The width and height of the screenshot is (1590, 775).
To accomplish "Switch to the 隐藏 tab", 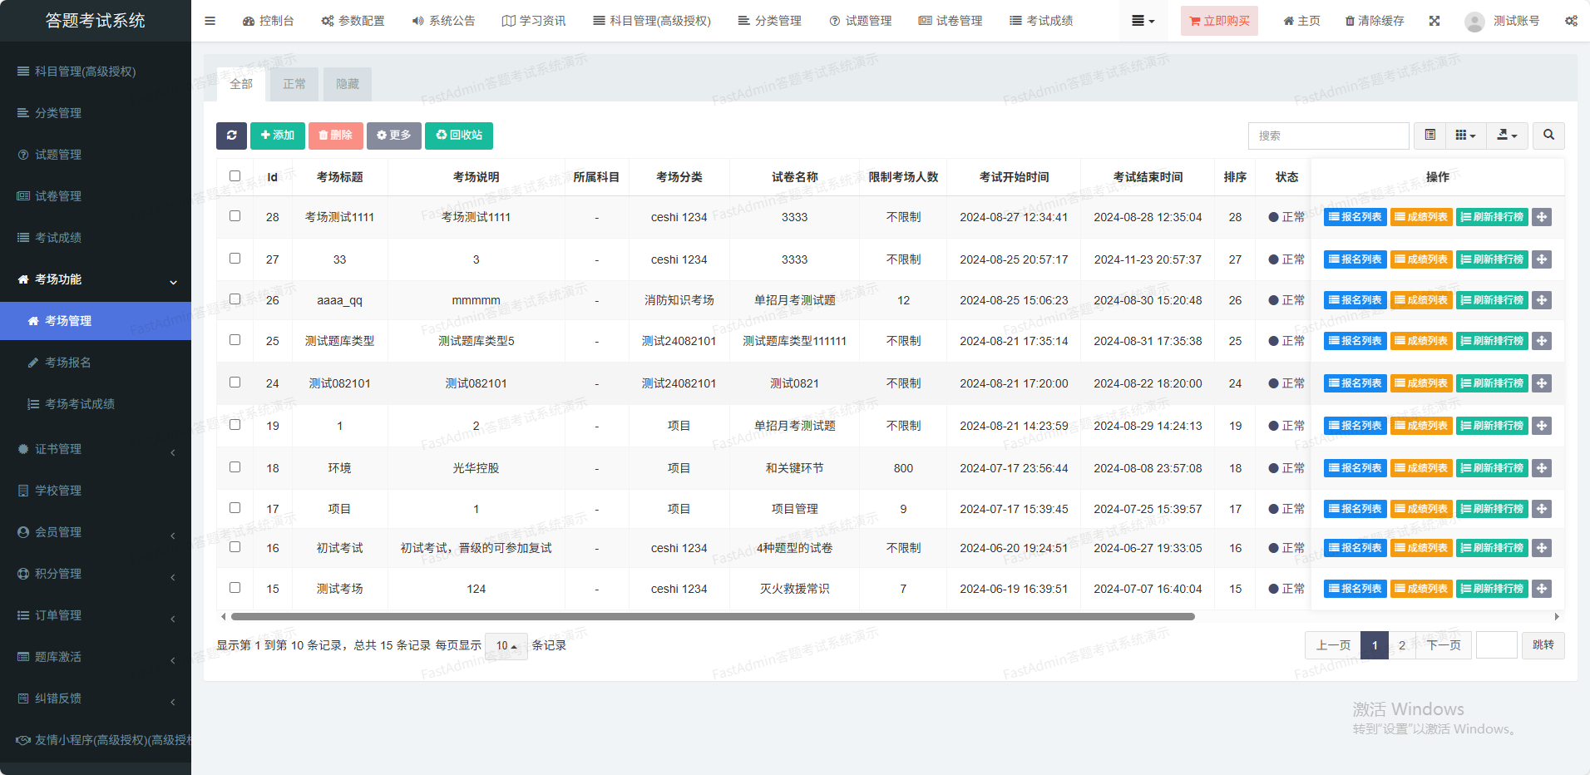I will point(348,84).
